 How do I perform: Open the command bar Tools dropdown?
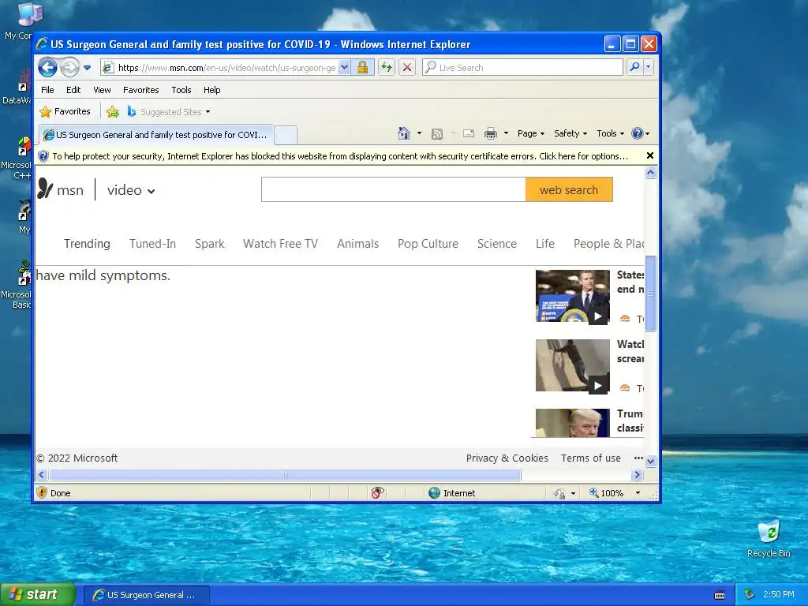[611, 133]
